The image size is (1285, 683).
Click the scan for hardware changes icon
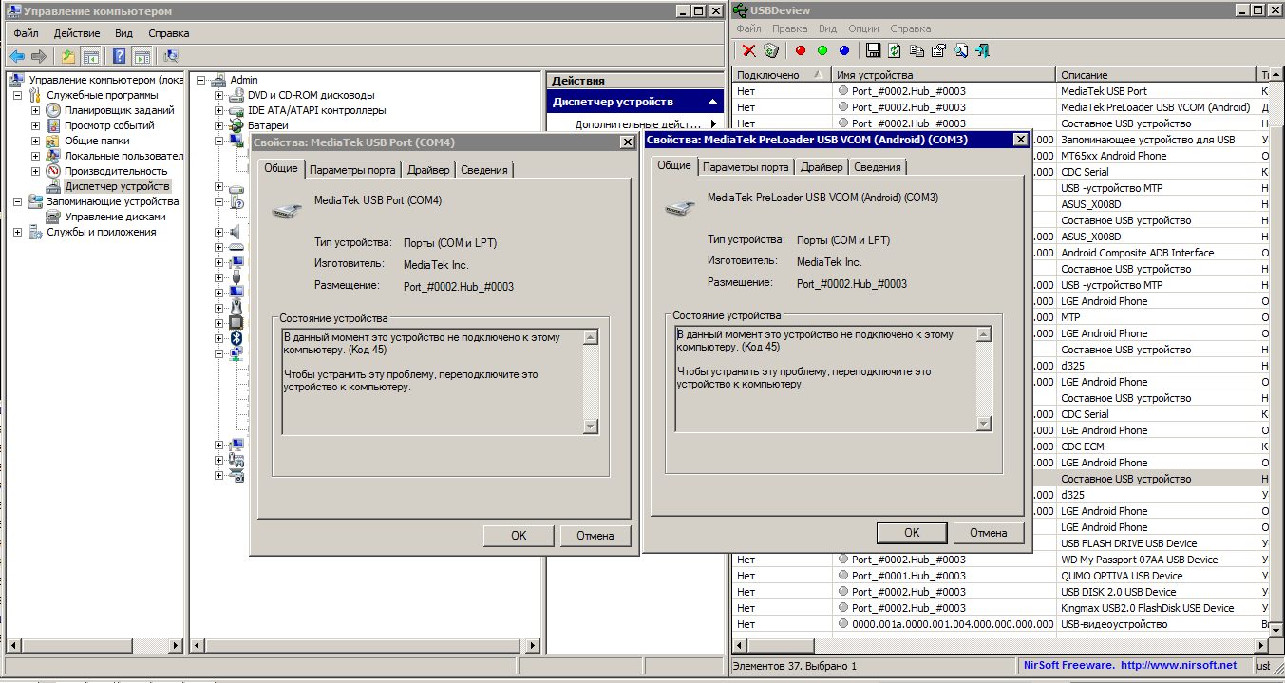pyautogui.click(x=171, y=56)
